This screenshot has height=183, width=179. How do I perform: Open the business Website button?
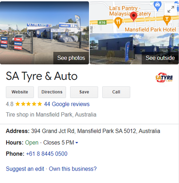pos(20,92)
